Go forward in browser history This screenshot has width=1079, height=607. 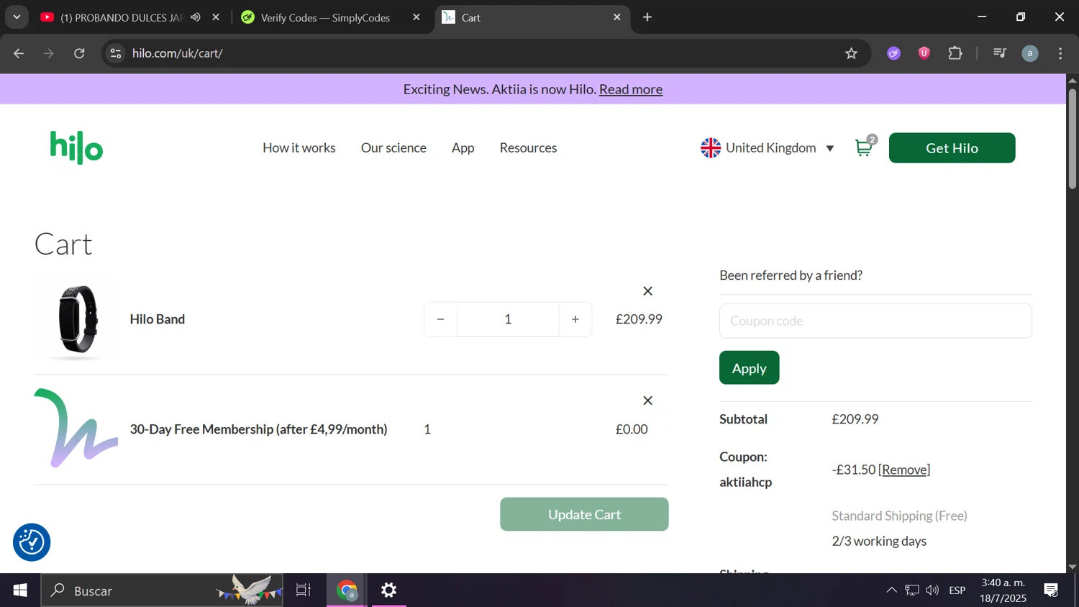[49, 53]
